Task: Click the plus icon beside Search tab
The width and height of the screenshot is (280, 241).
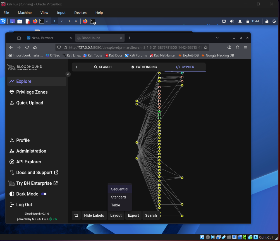Action: [76, 67]
